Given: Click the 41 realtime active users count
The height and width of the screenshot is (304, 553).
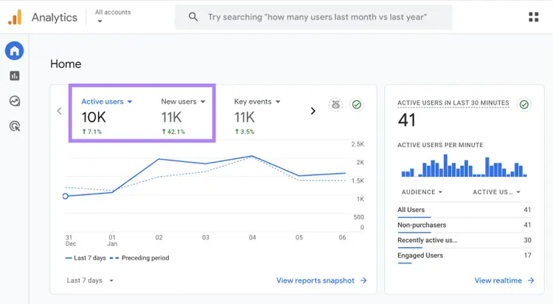Looking at the screenshot, I should 407,120.
